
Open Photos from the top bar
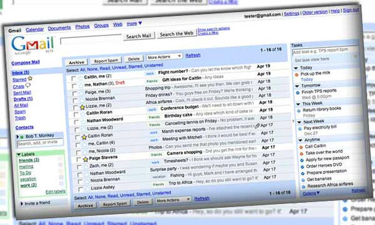point(82,27)
